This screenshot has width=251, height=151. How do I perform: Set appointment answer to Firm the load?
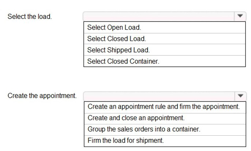click(x=165, y=140)
